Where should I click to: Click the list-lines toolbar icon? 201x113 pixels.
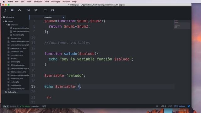pos(45,10)
